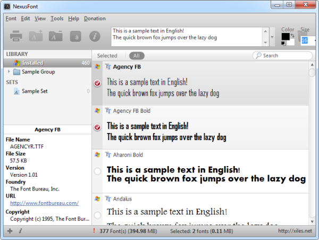Click the All filter button
Viewport: 319px width, 240px height.
point(136,55)
